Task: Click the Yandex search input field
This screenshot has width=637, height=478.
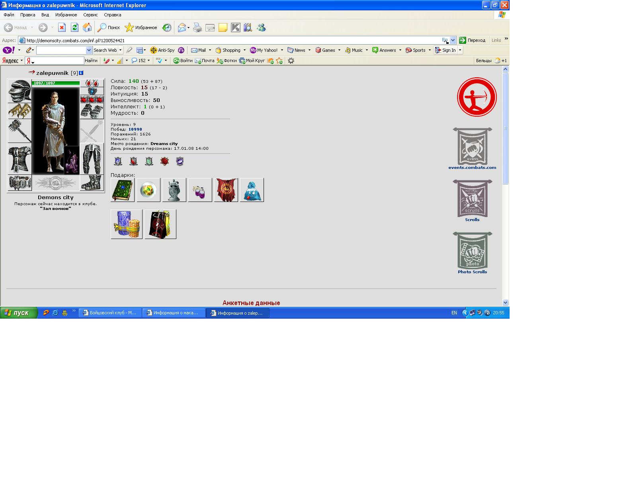Action: point(55,61)
